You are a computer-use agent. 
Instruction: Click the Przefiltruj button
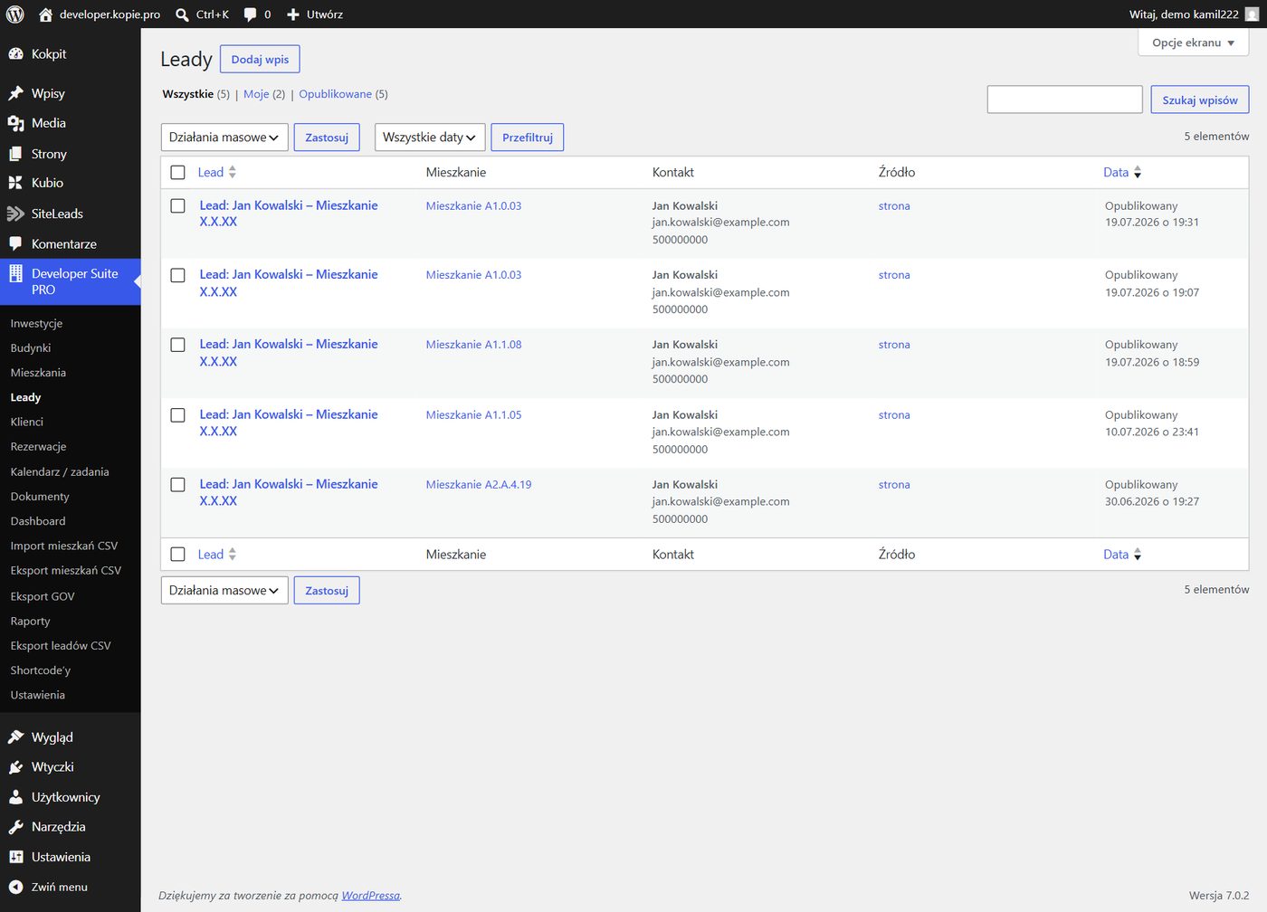(528, 138)
